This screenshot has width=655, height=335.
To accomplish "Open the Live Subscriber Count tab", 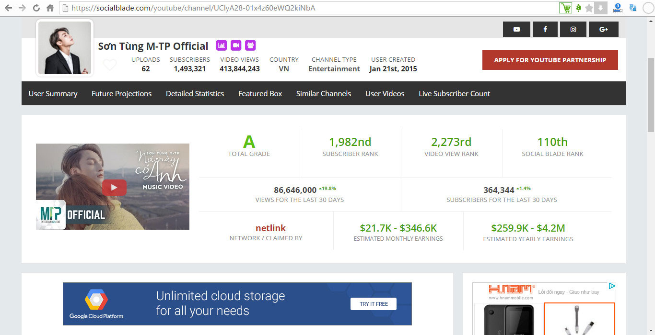I will tap(454, 94).
